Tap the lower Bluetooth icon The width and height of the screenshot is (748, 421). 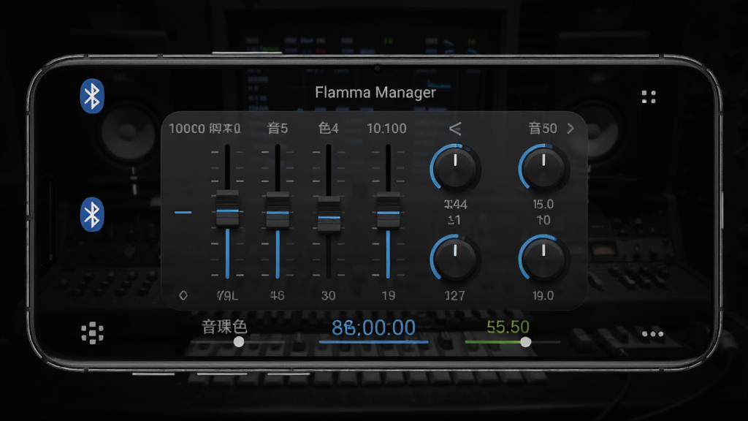[x=92, y=214]
